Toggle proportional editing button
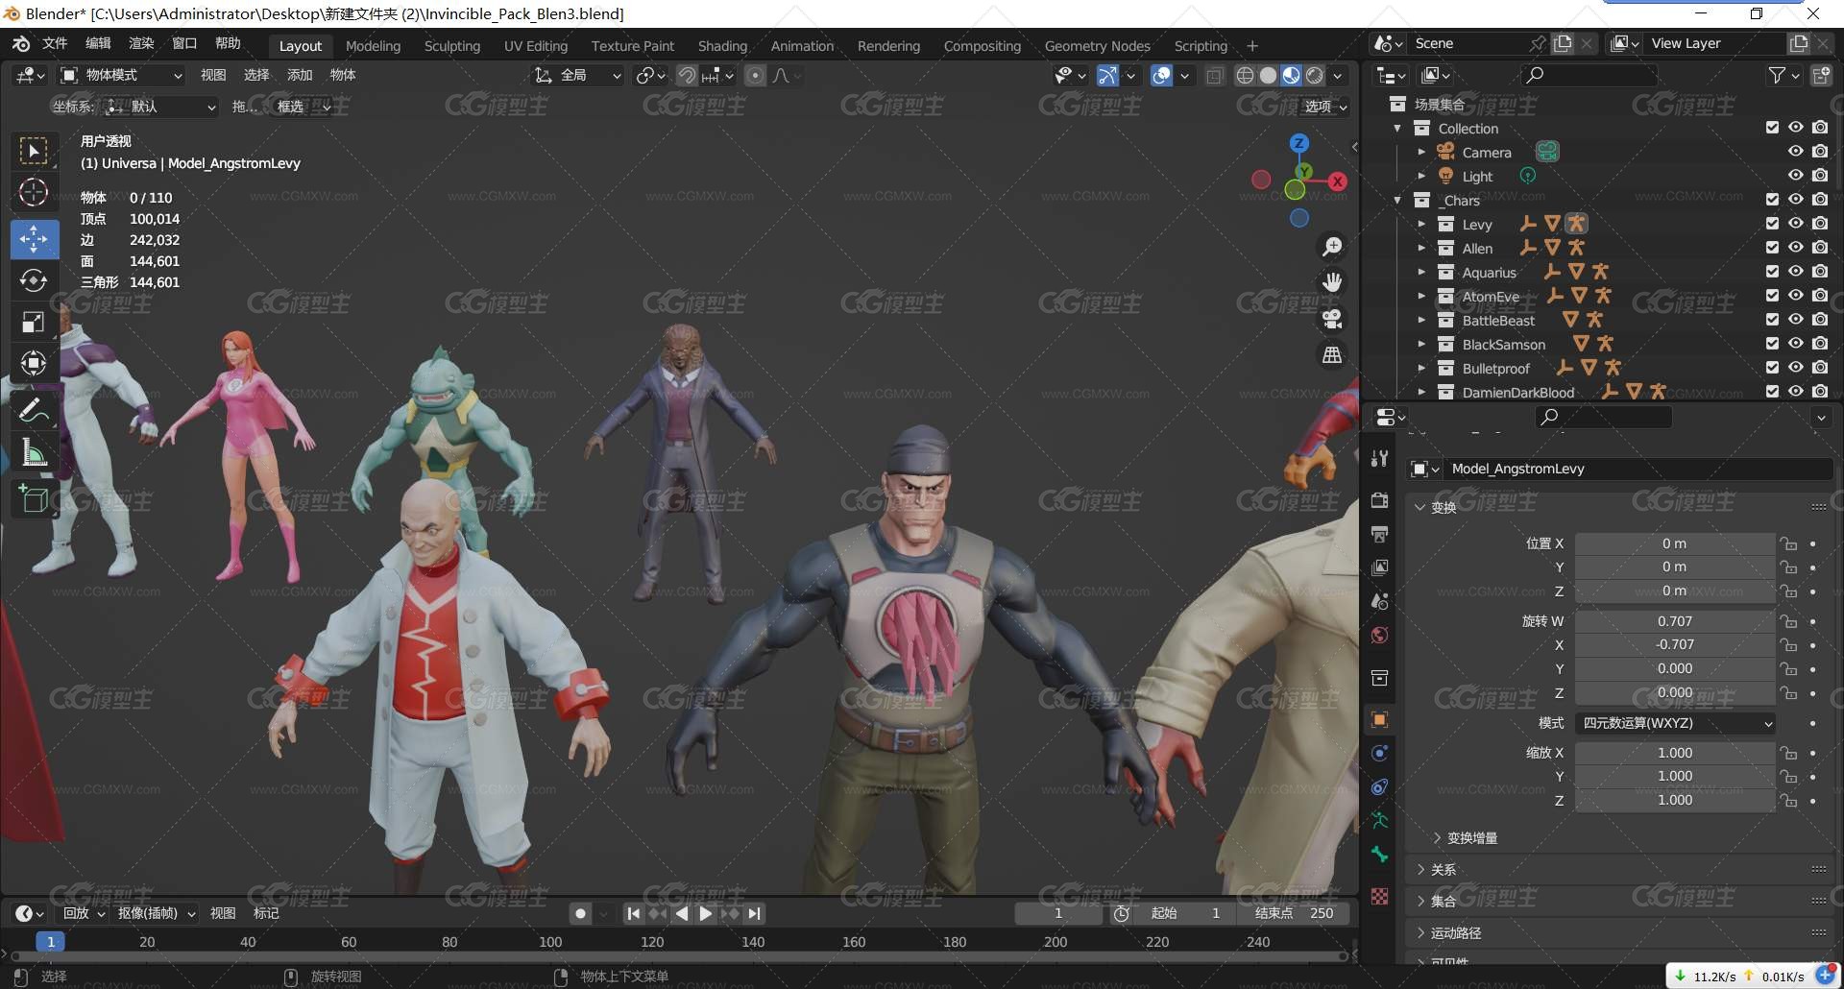 pos(756,75)
